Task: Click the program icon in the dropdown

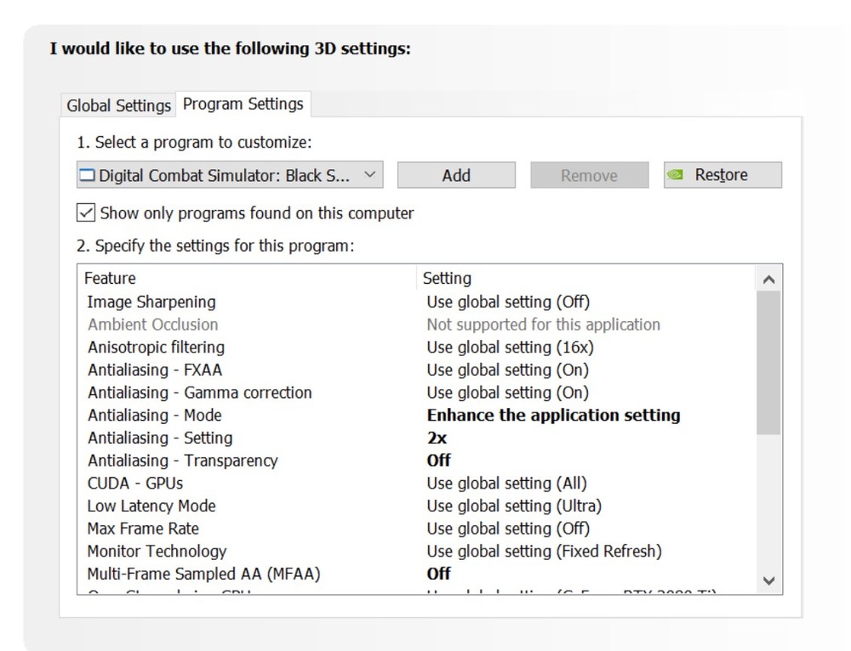Action: pos(87,176)
